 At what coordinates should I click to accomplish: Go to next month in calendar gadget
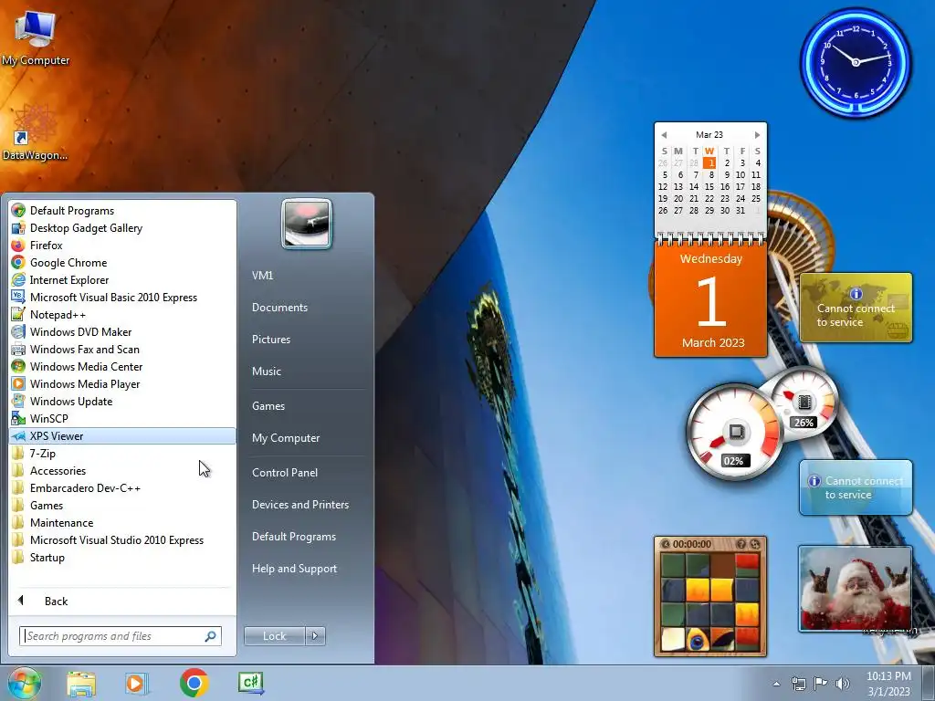pyautogui.click(x=757, y=135)
